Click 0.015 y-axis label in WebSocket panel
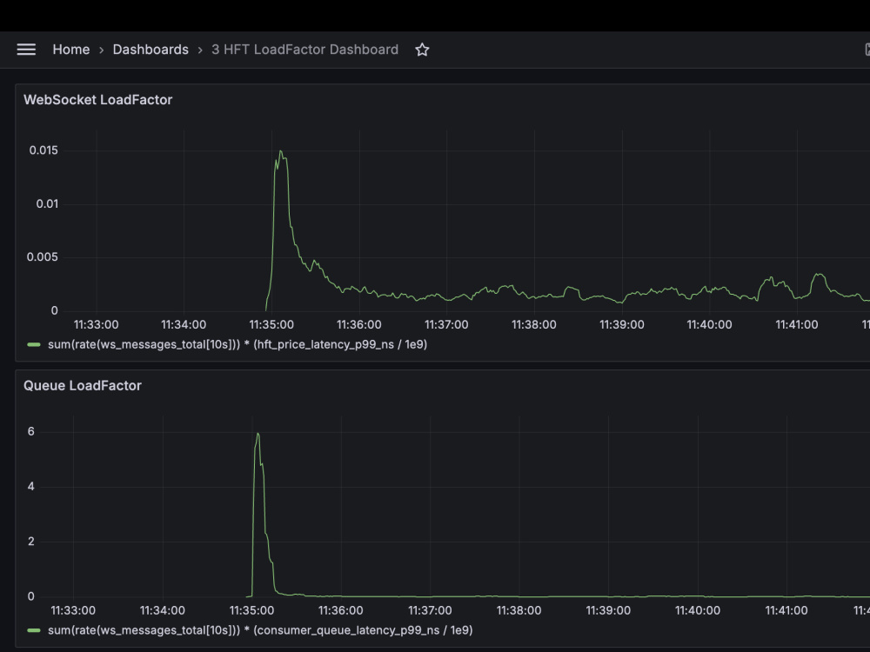This screenshot has width=870, height=652. (x=43, y=150)
